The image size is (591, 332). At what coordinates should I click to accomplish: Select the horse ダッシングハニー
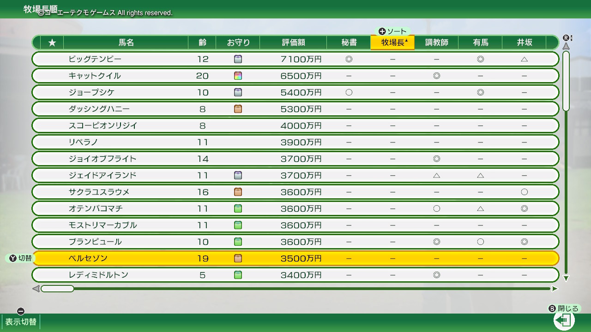coord(295,109)
